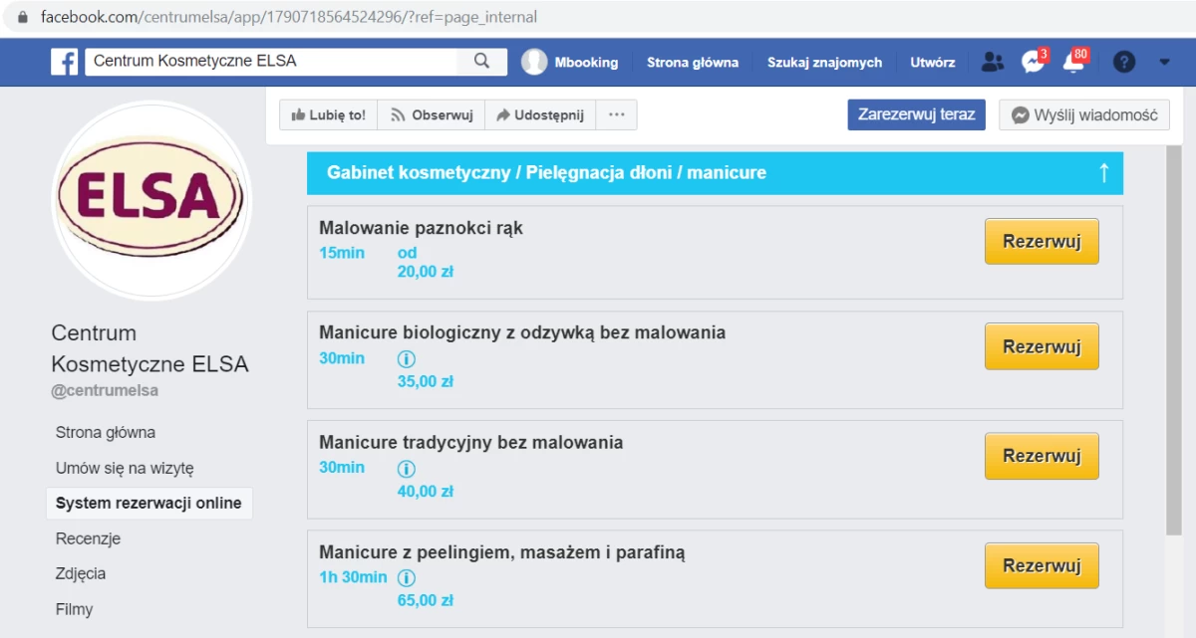Click the 65,00 zł price
The image size is (1196, 638).
click(426, 600)
